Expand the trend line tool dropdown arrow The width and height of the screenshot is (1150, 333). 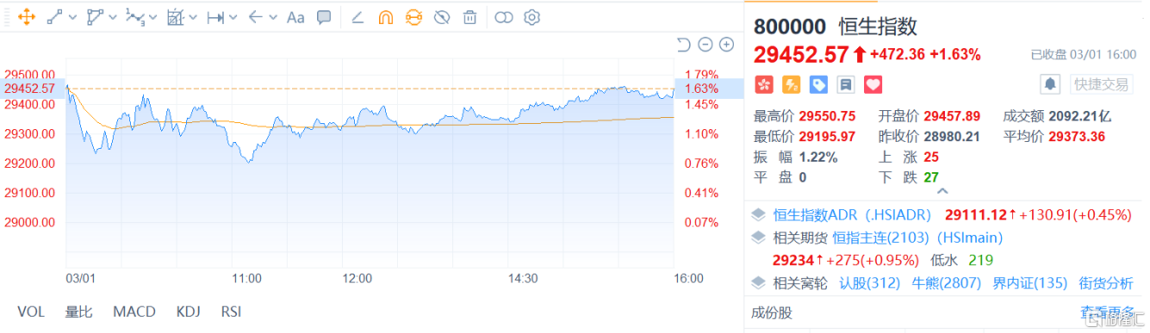72,17
